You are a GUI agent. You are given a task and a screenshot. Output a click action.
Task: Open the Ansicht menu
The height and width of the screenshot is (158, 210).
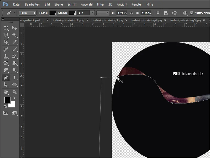tap(122, 4)
